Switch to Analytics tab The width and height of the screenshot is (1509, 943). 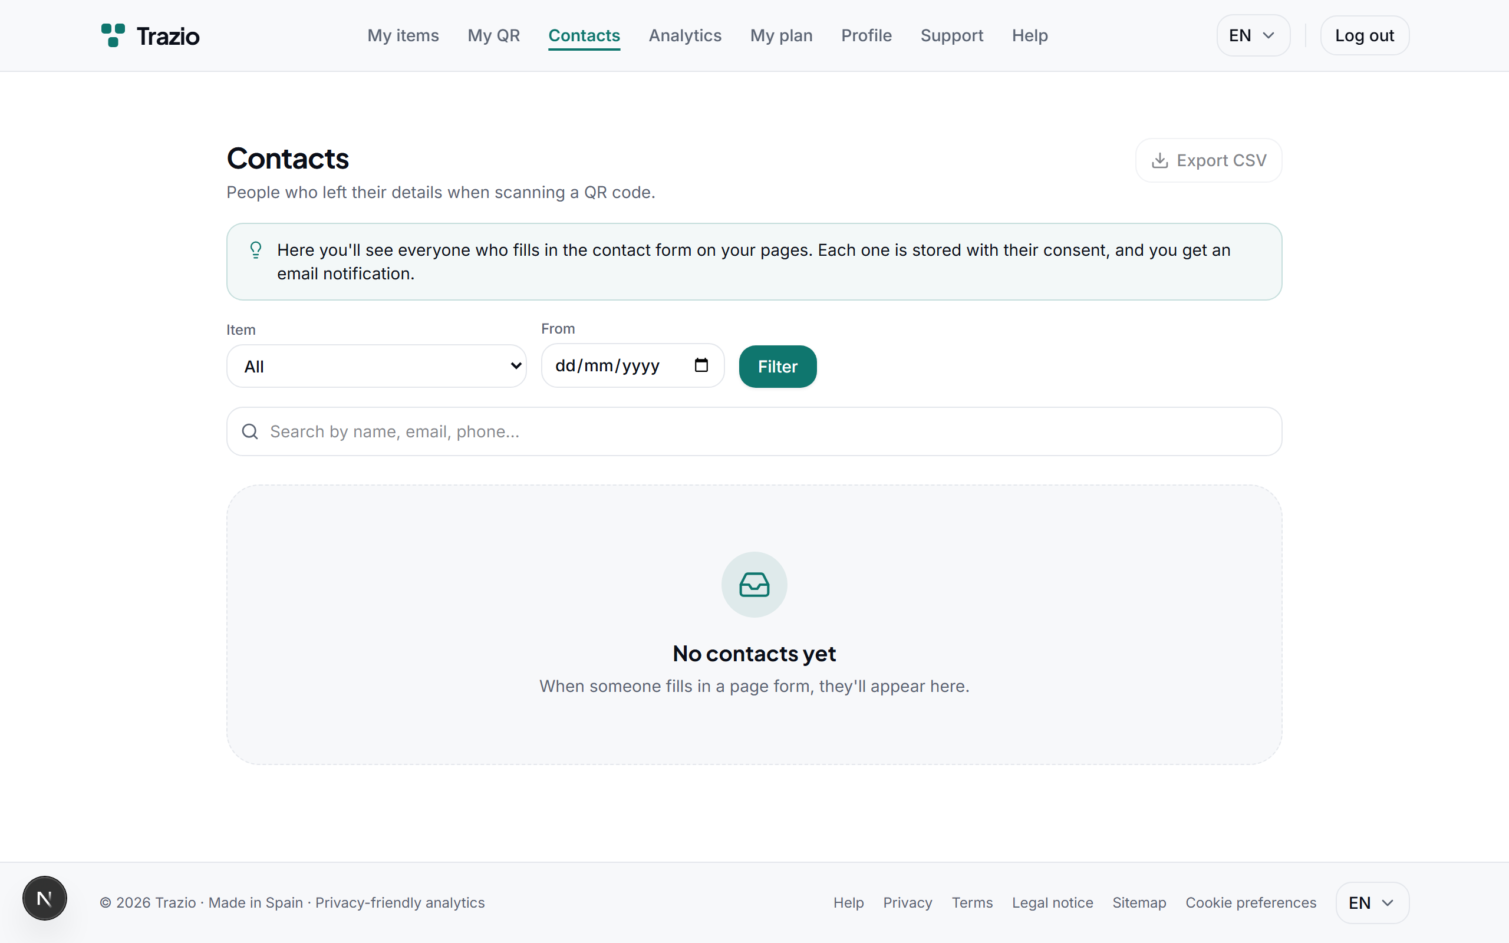pos(685,35)
